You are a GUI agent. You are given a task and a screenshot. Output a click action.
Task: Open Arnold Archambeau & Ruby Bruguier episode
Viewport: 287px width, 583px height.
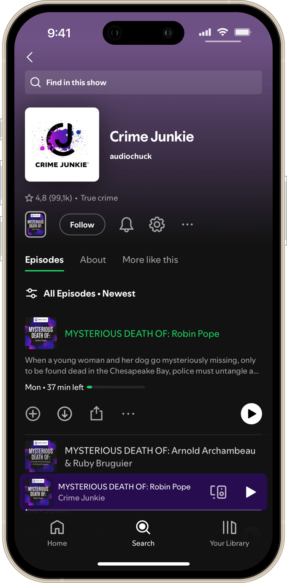pos(160,457)
